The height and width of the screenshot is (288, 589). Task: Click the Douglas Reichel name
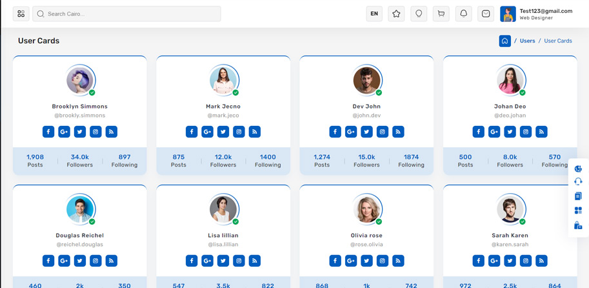(x=79, y=235)
